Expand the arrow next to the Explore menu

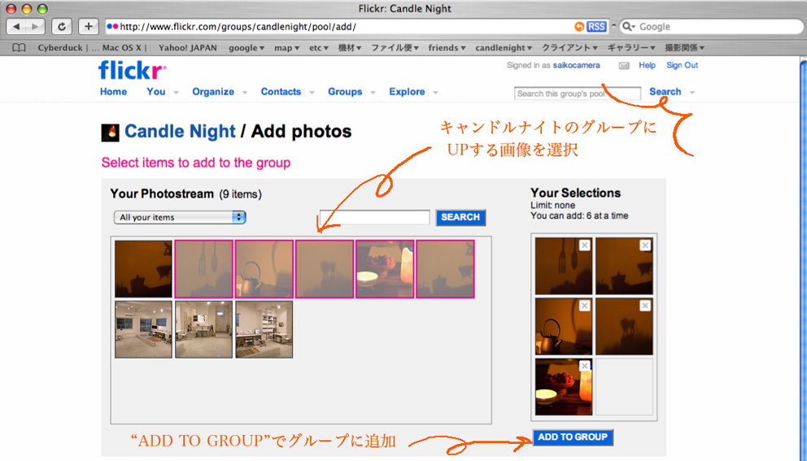[x=435, y=93]
